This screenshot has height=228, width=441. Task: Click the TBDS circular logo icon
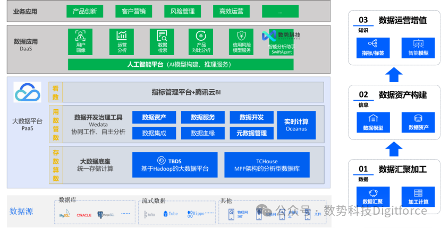coord(162,161)
